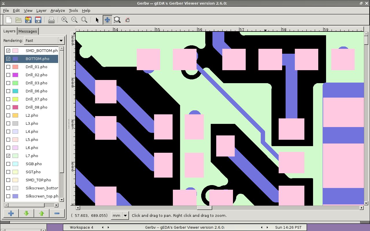Image resolution: width=370 pixels, height=231 pixels.
Task: Activate the pan tool
Action: pos(107,20)
